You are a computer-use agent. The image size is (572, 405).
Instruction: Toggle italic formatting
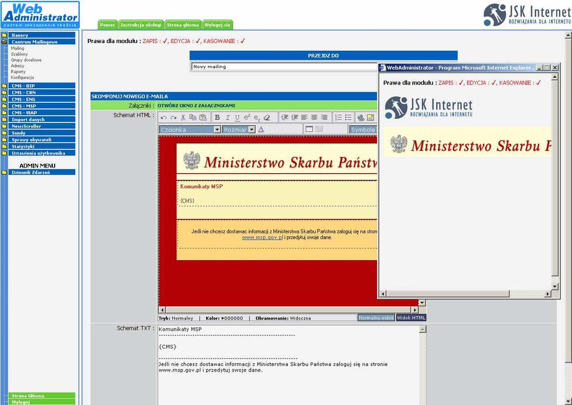click(227, 117)
